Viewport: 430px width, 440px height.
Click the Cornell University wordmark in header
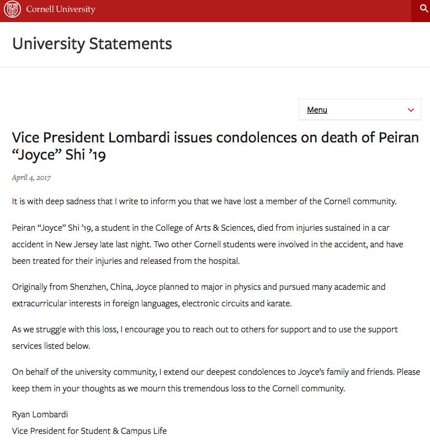click(x=61, y=9)
